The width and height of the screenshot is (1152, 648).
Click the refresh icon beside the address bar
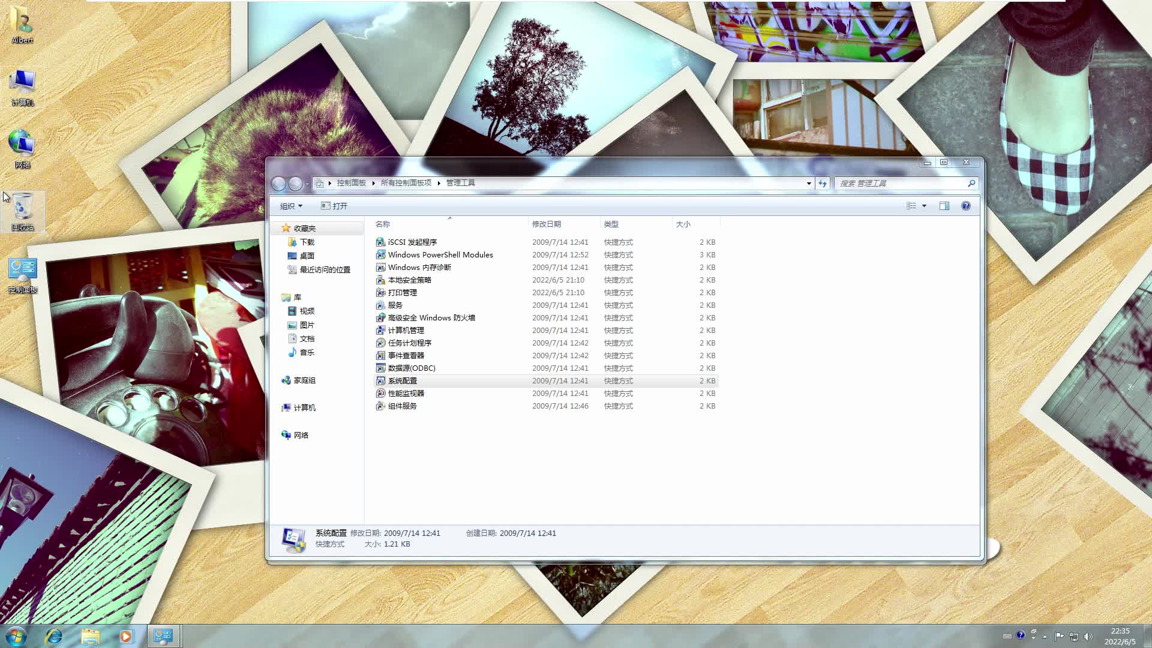point(822,183)
